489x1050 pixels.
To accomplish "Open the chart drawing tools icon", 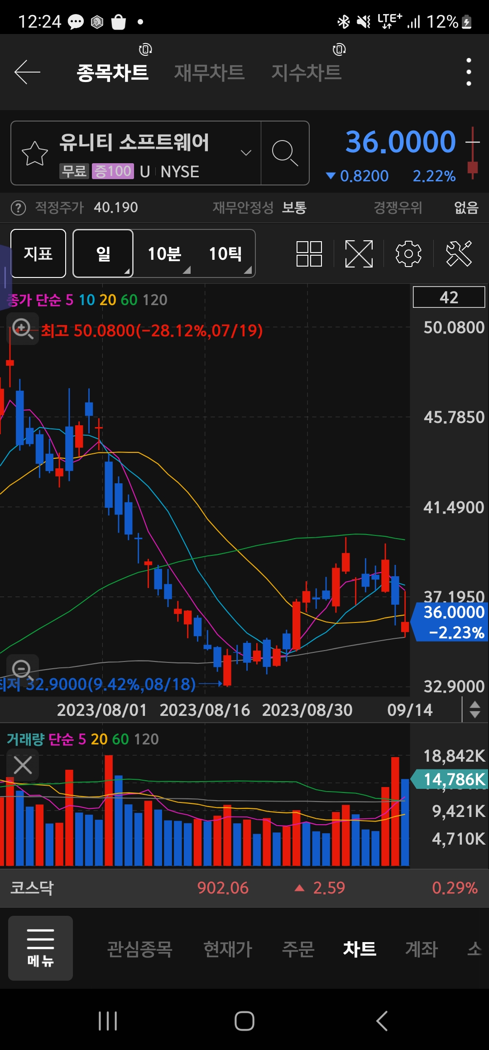I will [x=459, y=253].
